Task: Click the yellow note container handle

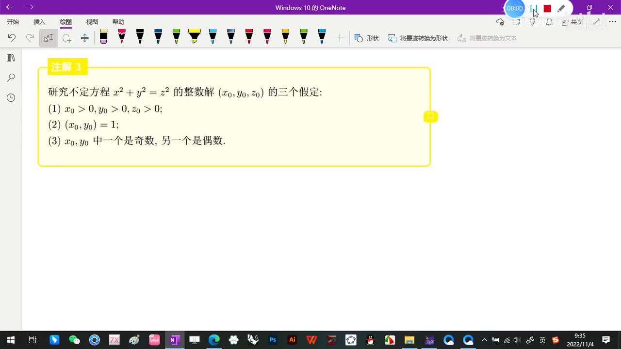Action: [430, 116]
